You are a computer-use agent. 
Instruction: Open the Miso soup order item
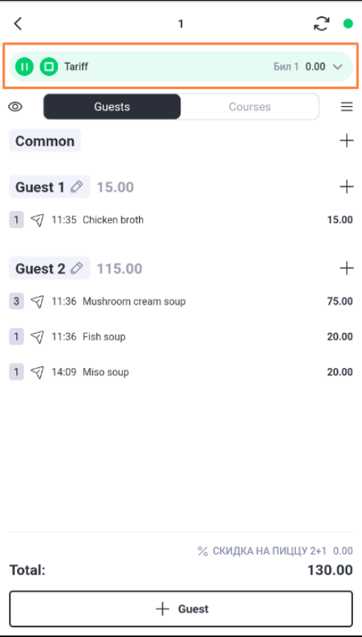point(181,372)
